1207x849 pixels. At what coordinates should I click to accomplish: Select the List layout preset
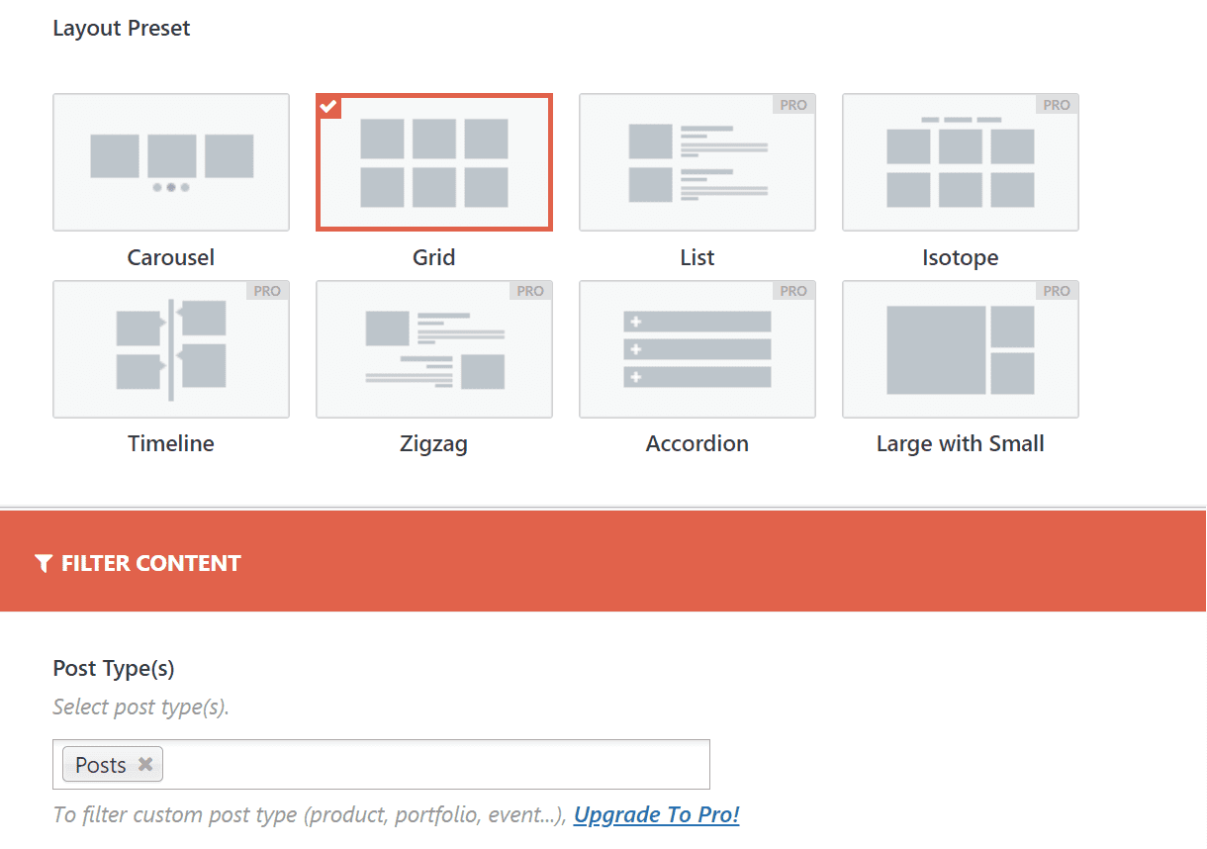point(696,161)
